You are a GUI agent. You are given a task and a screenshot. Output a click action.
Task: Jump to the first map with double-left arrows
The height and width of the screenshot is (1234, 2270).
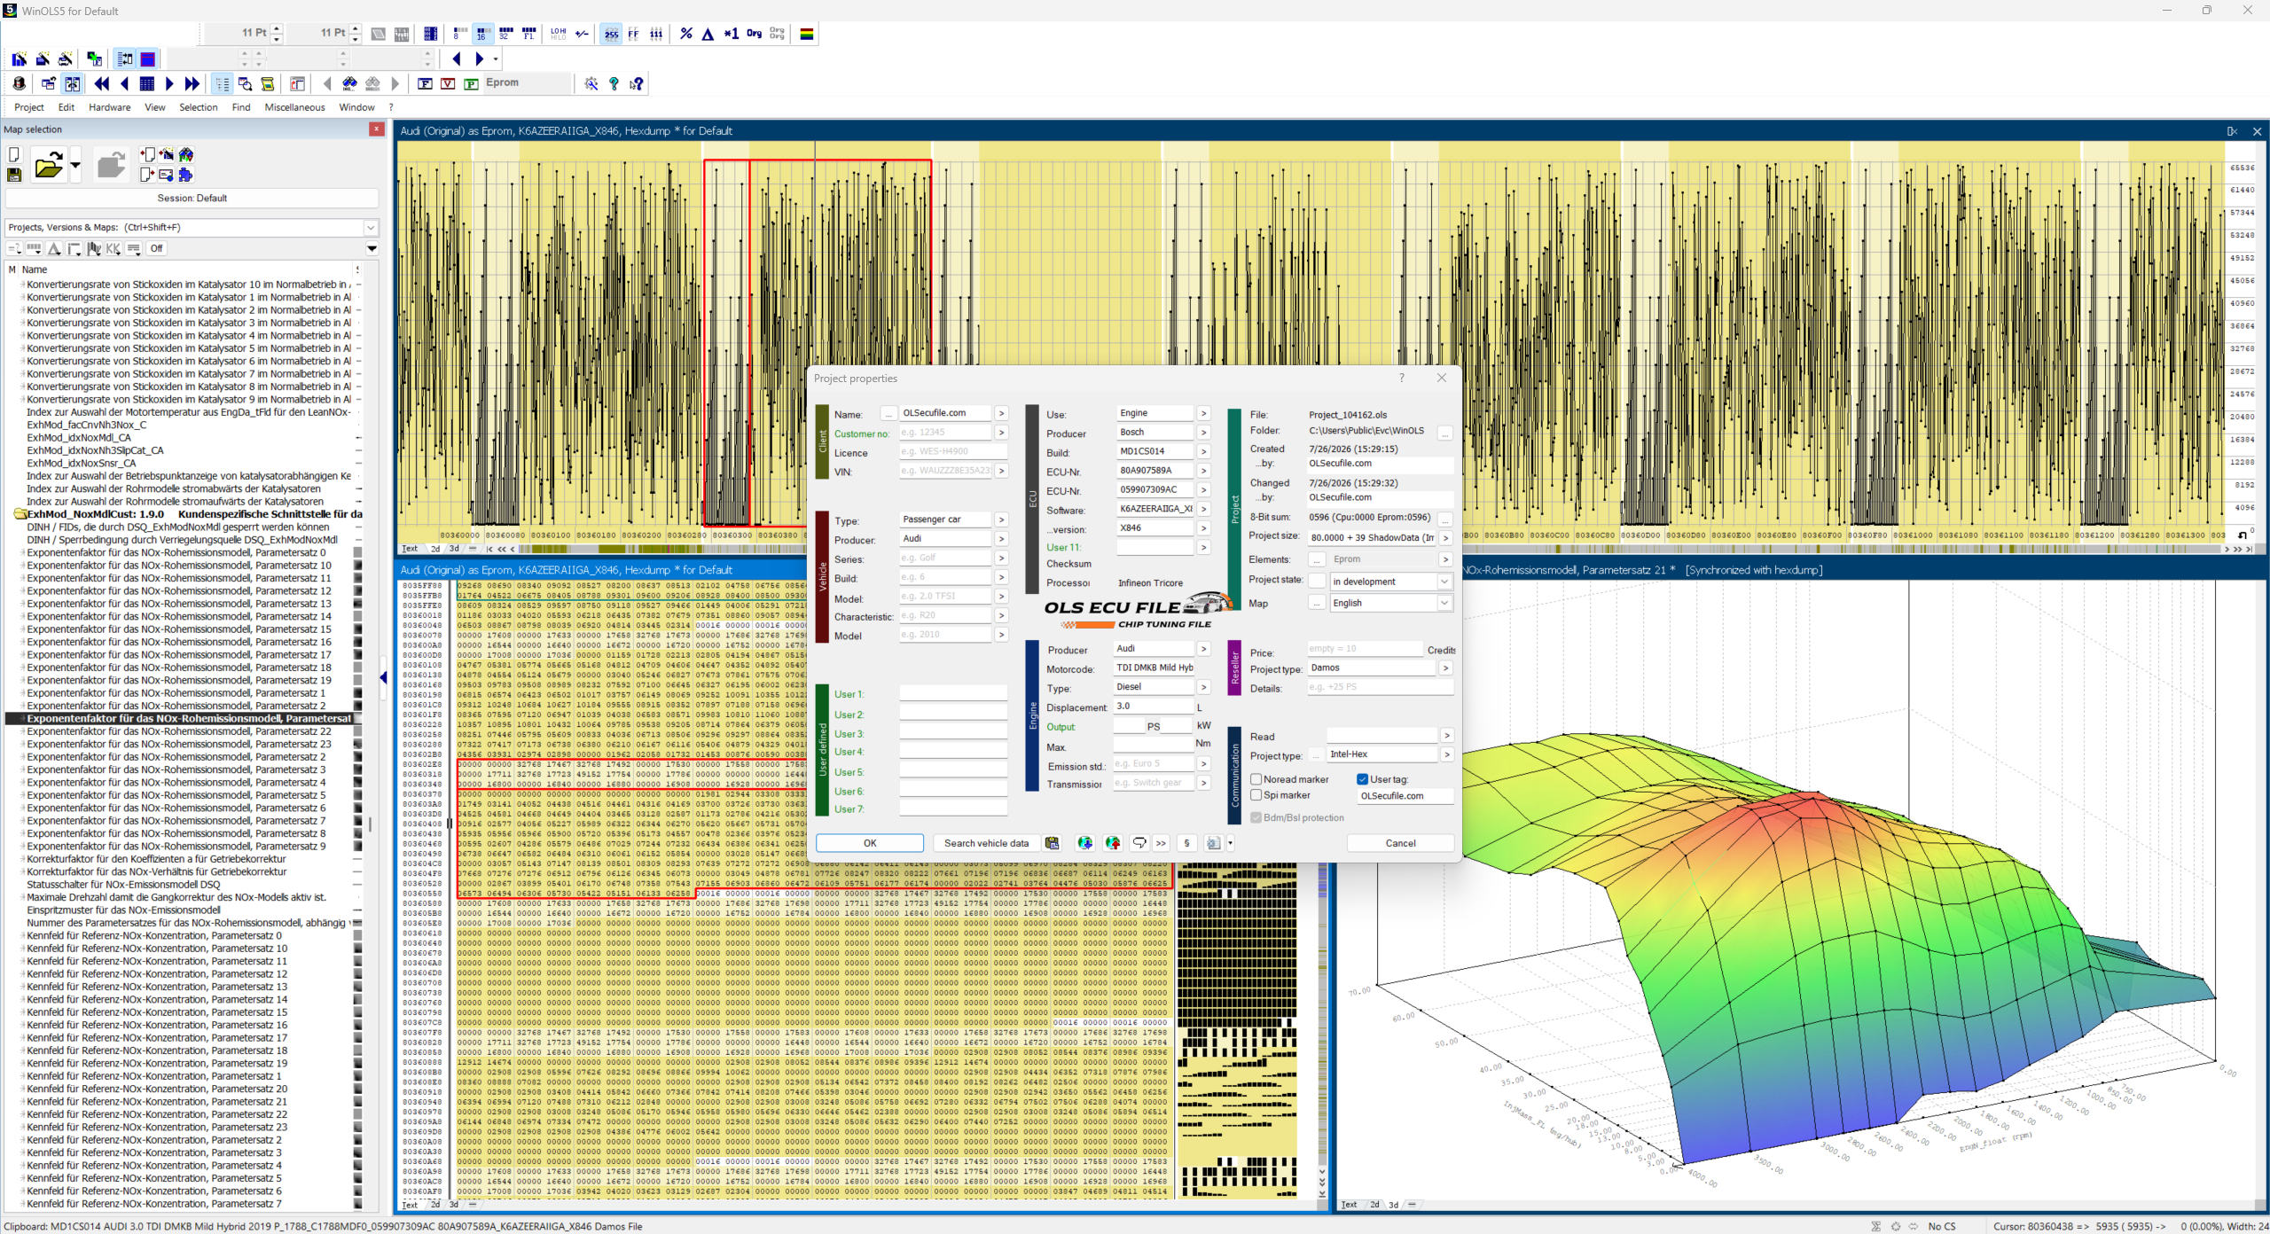pyautogui.click(x=102, y=83)
